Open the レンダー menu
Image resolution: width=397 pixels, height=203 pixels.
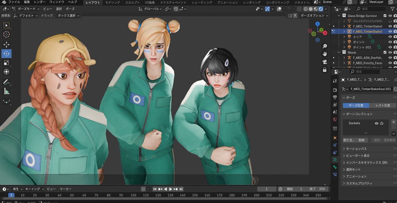coord(40,2)
